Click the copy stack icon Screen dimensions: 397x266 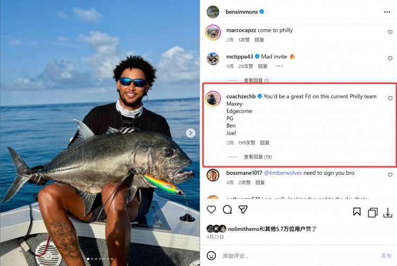[x=373, y=212]
